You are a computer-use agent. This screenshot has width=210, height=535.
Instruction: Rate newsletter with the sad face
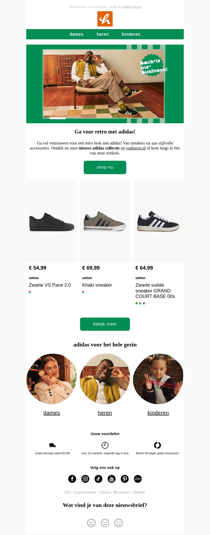(91, 523)
